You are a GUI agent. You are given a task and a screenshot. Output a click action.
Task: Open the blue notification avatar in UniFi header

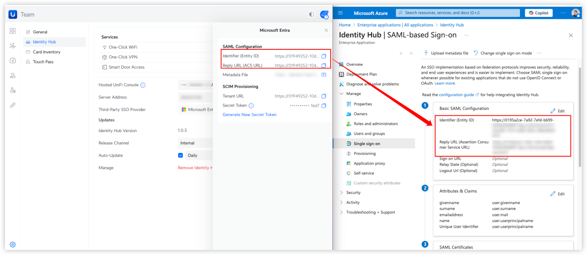(x=324, y=15)
